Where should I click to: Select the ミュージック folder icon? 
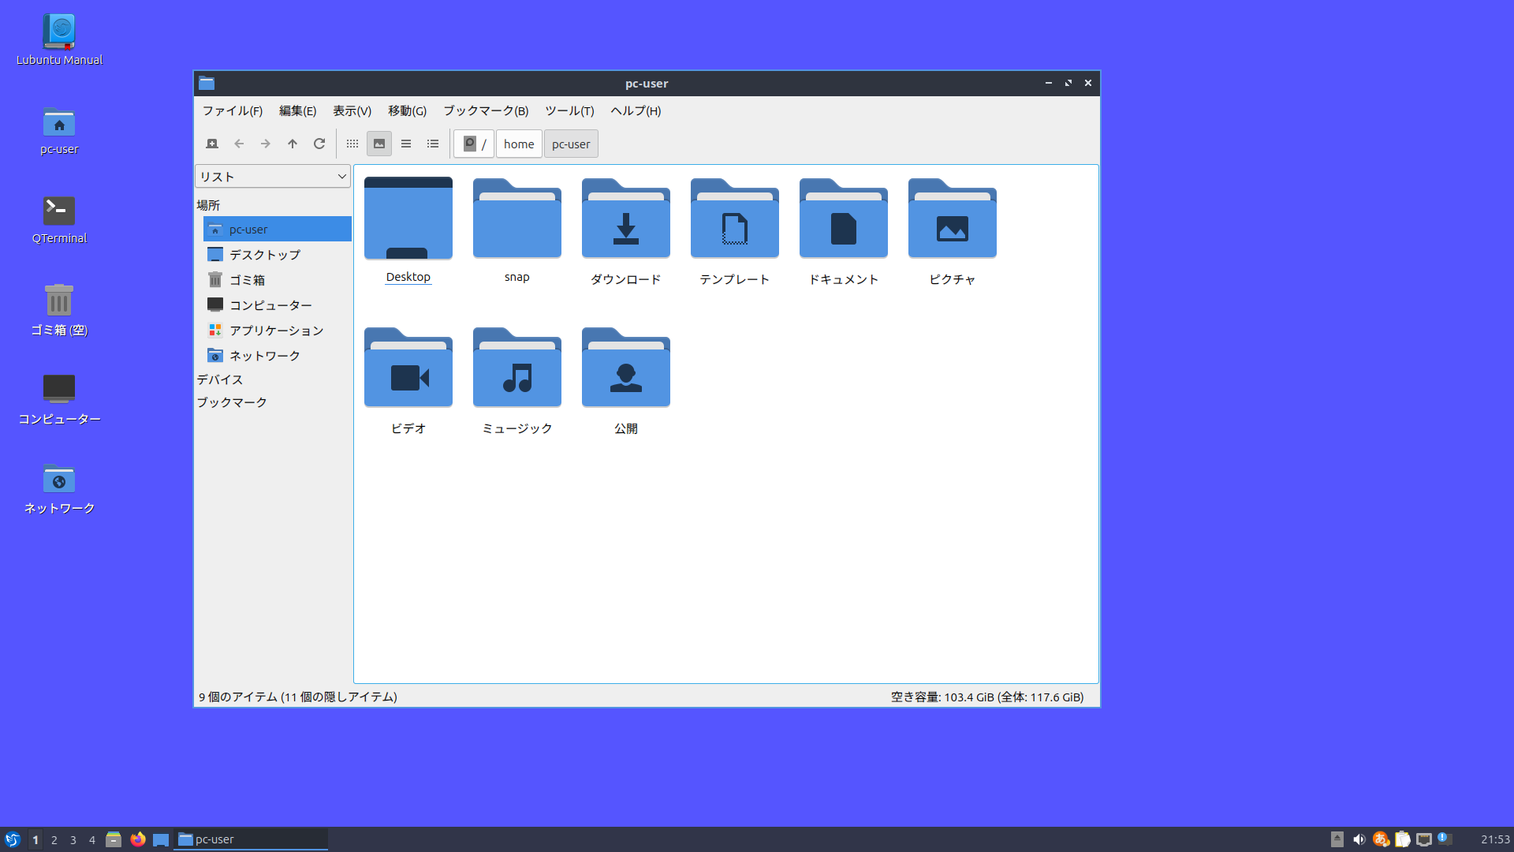coord(516,368)
